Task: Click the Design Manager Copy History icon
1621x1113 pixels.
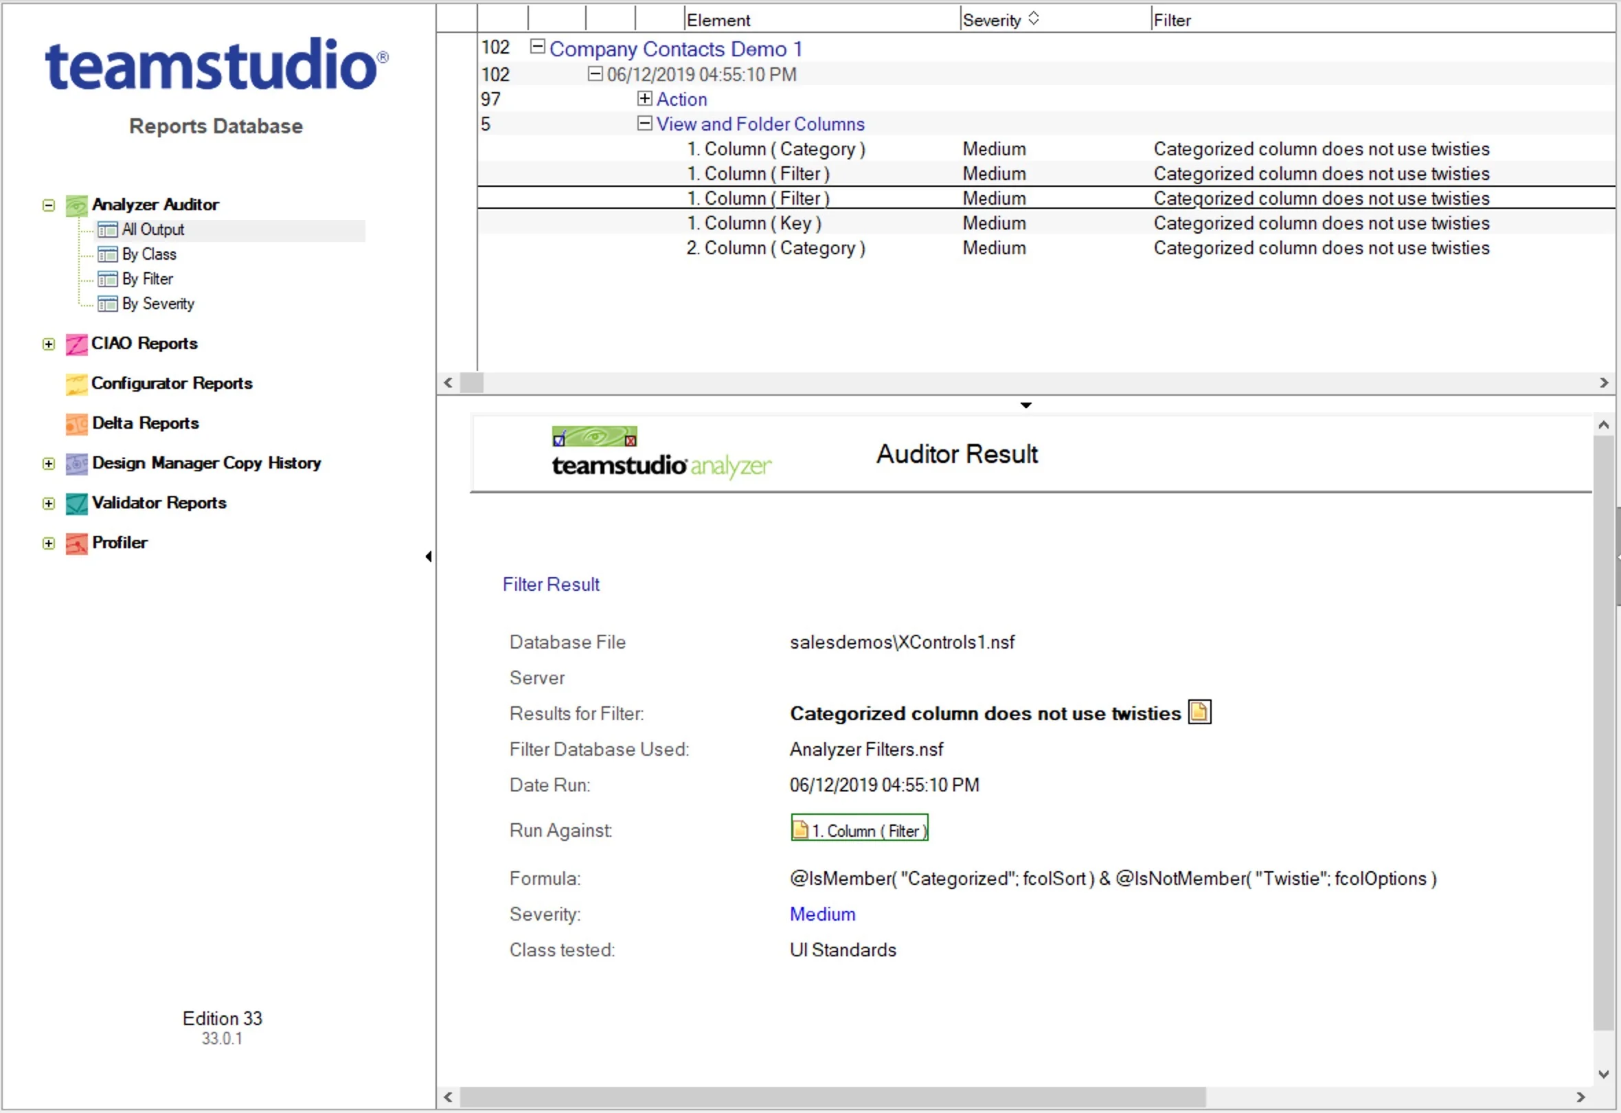Action: pyautogui.click(x=77, y=463)
